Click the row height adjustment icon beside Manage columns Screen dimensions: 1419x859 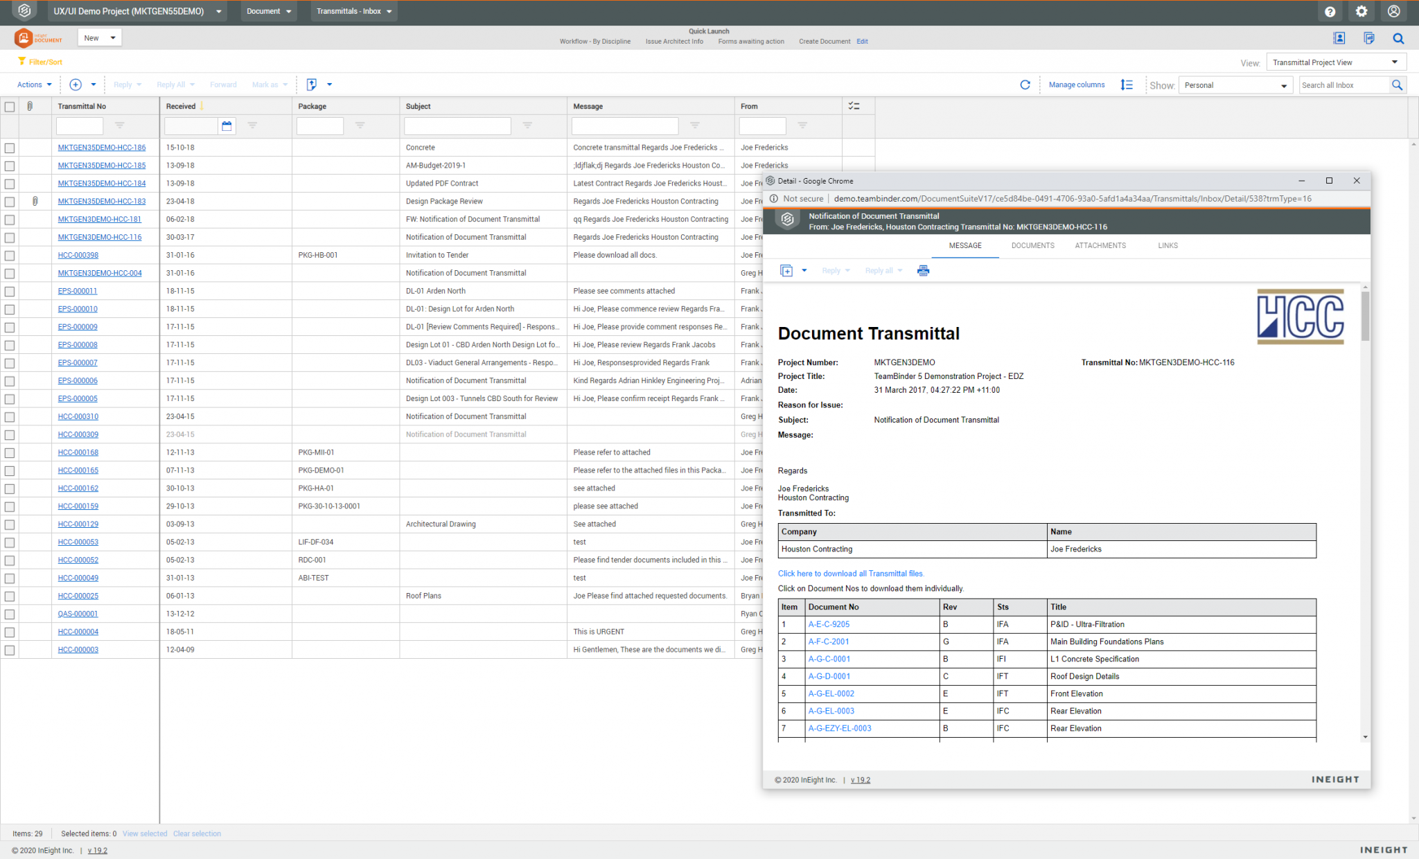pos(1127,85)
